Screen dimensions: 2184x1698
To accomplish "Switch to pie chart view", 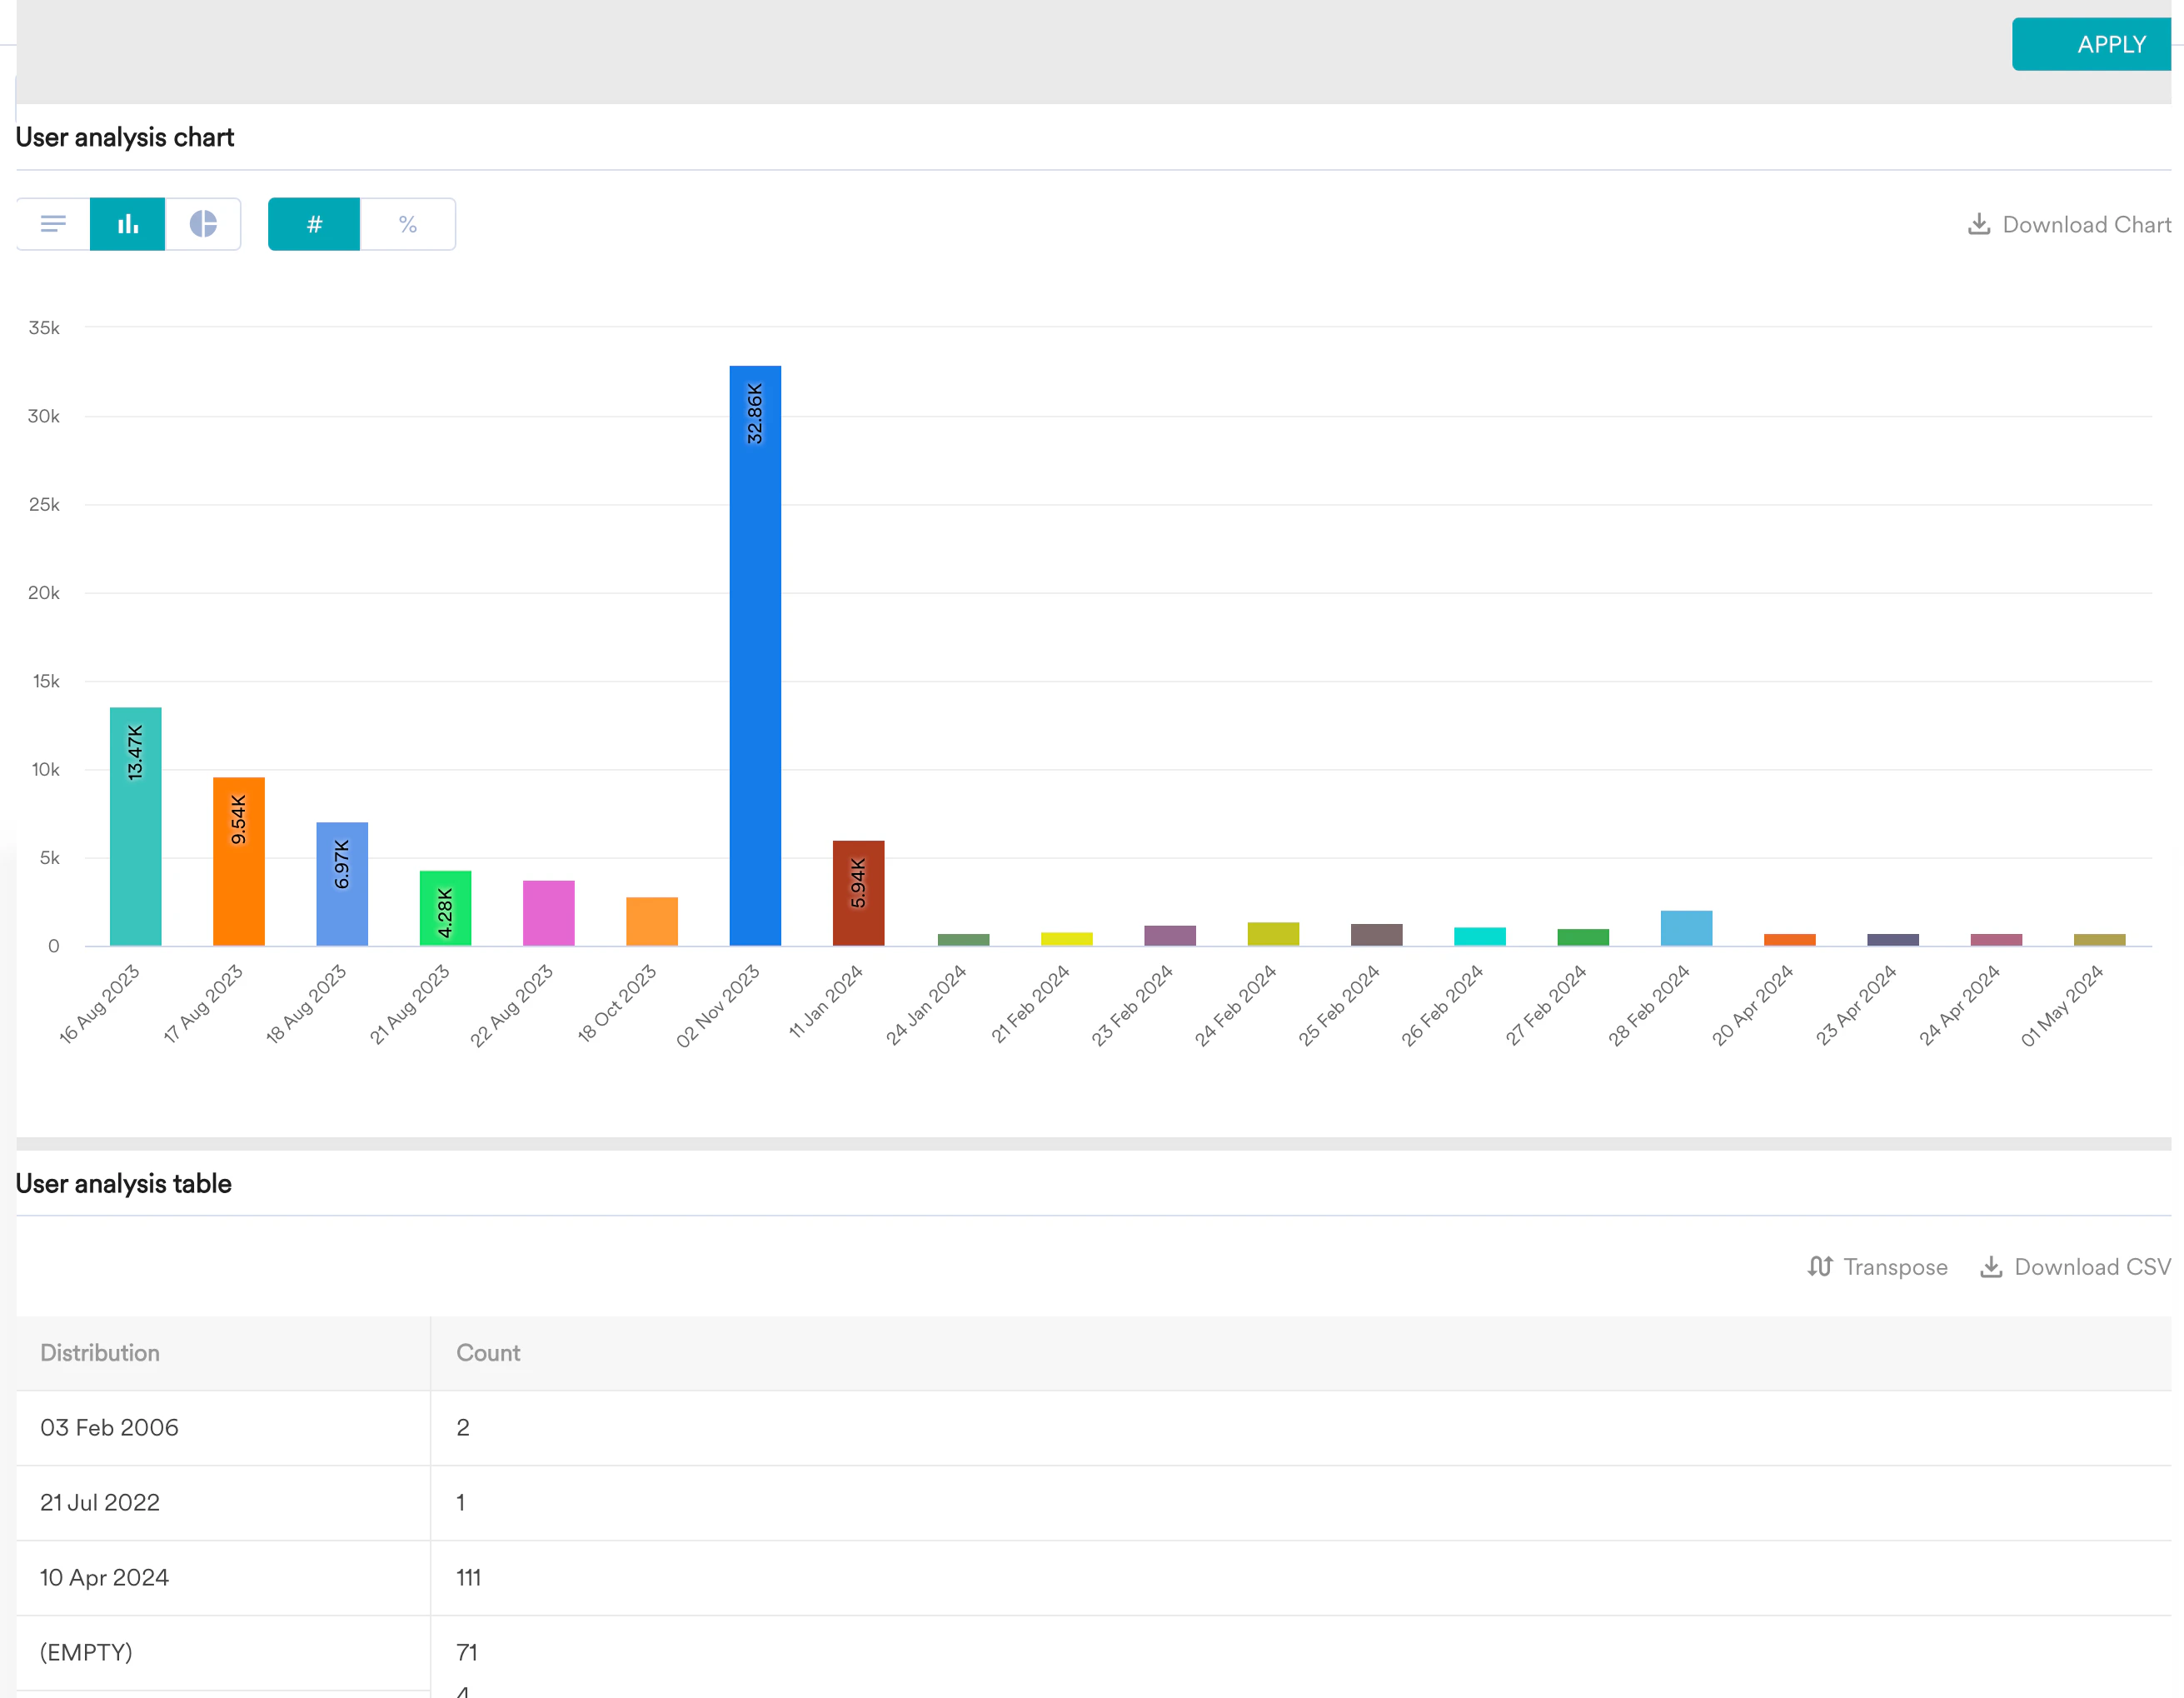I will pos(203,224).
